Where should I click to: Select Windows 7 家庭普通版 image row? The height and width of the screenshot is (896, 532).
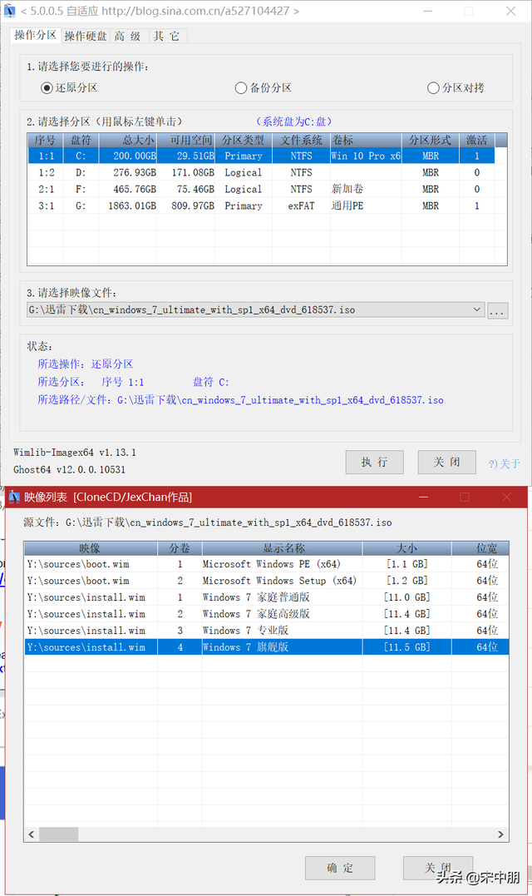click(x=267, y=597)
